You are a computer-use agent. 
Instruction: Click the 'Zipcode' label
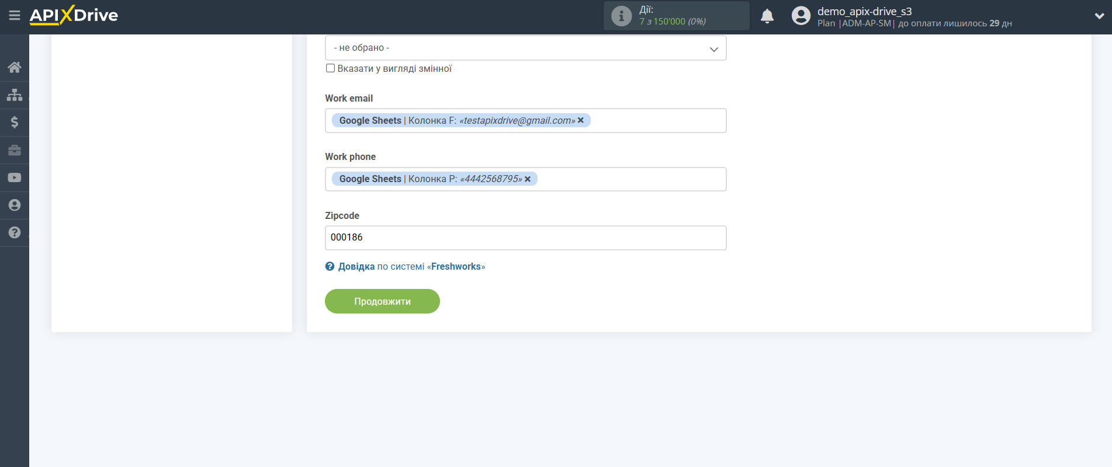point(342,215)
